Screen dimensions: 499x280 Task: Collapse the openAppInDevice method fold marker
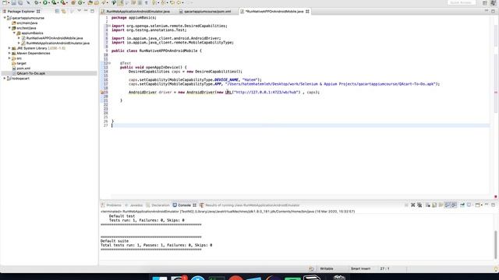(x=109, y=63)
